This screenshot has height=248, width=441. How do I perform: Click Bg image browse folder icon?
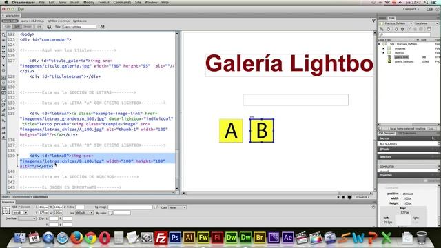(156, 207)
